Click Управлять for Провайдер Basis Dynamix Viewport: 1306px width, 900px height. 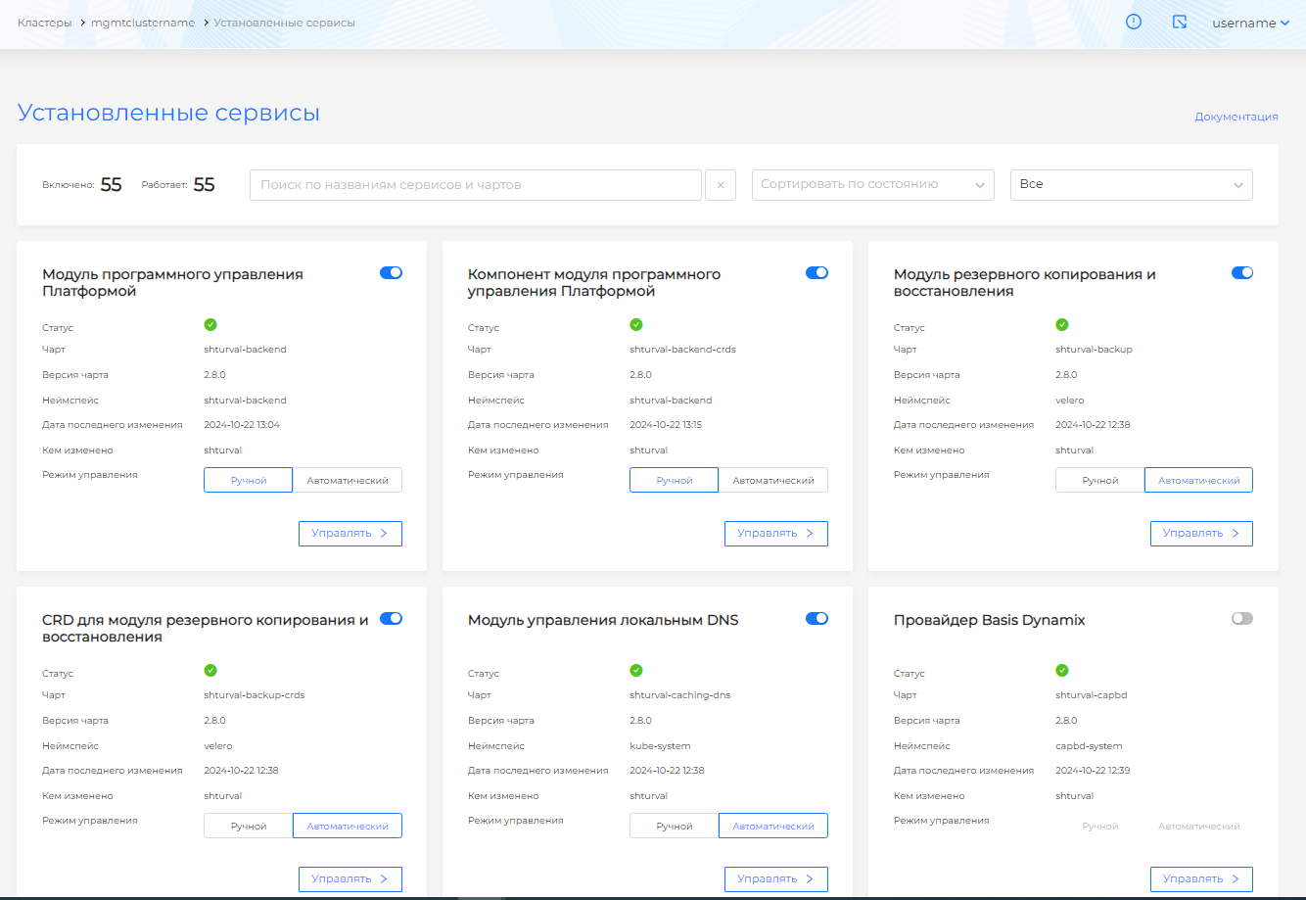1202,879
